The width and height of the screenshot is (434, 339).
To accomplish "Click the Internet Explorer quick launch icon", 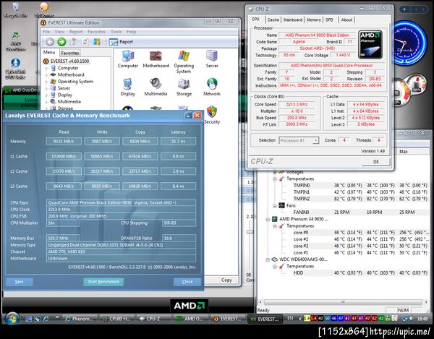I will (46, 319).
